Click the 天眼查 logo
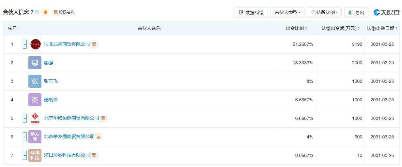Viewport: 402px width, 167px height. [386, 12]
